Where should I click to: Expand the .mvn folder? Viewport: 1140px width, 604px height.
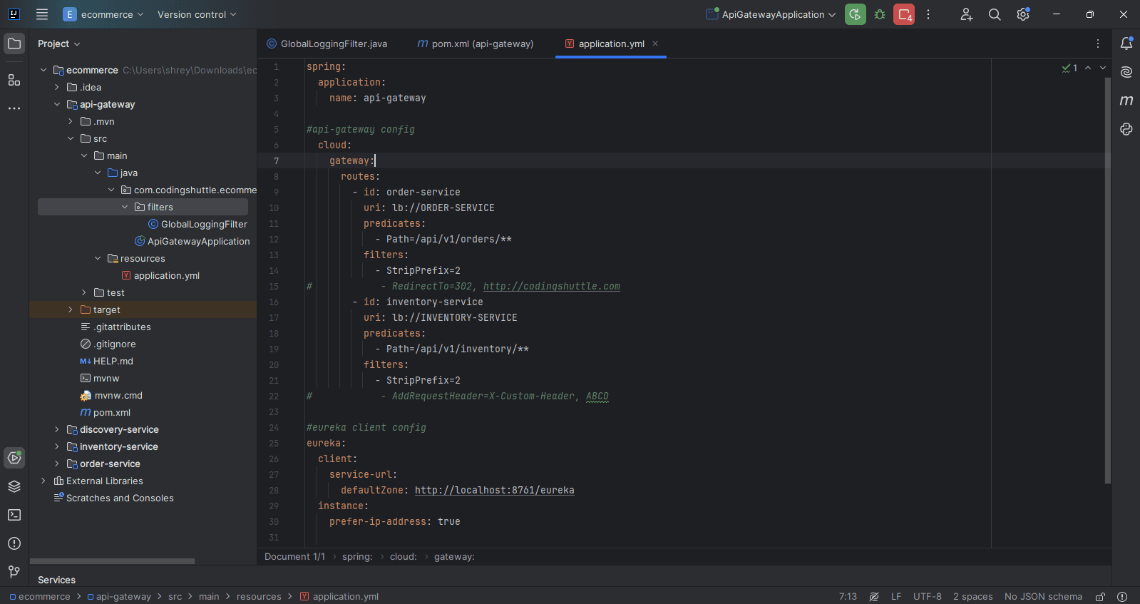coord(71,121)
